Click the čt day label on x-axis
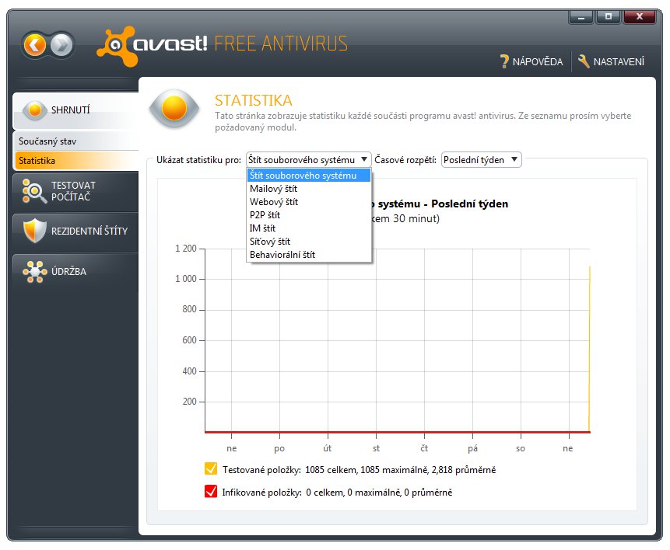Image resolution: width=670 pixels, height=550 pixels. tap(424, 448)
